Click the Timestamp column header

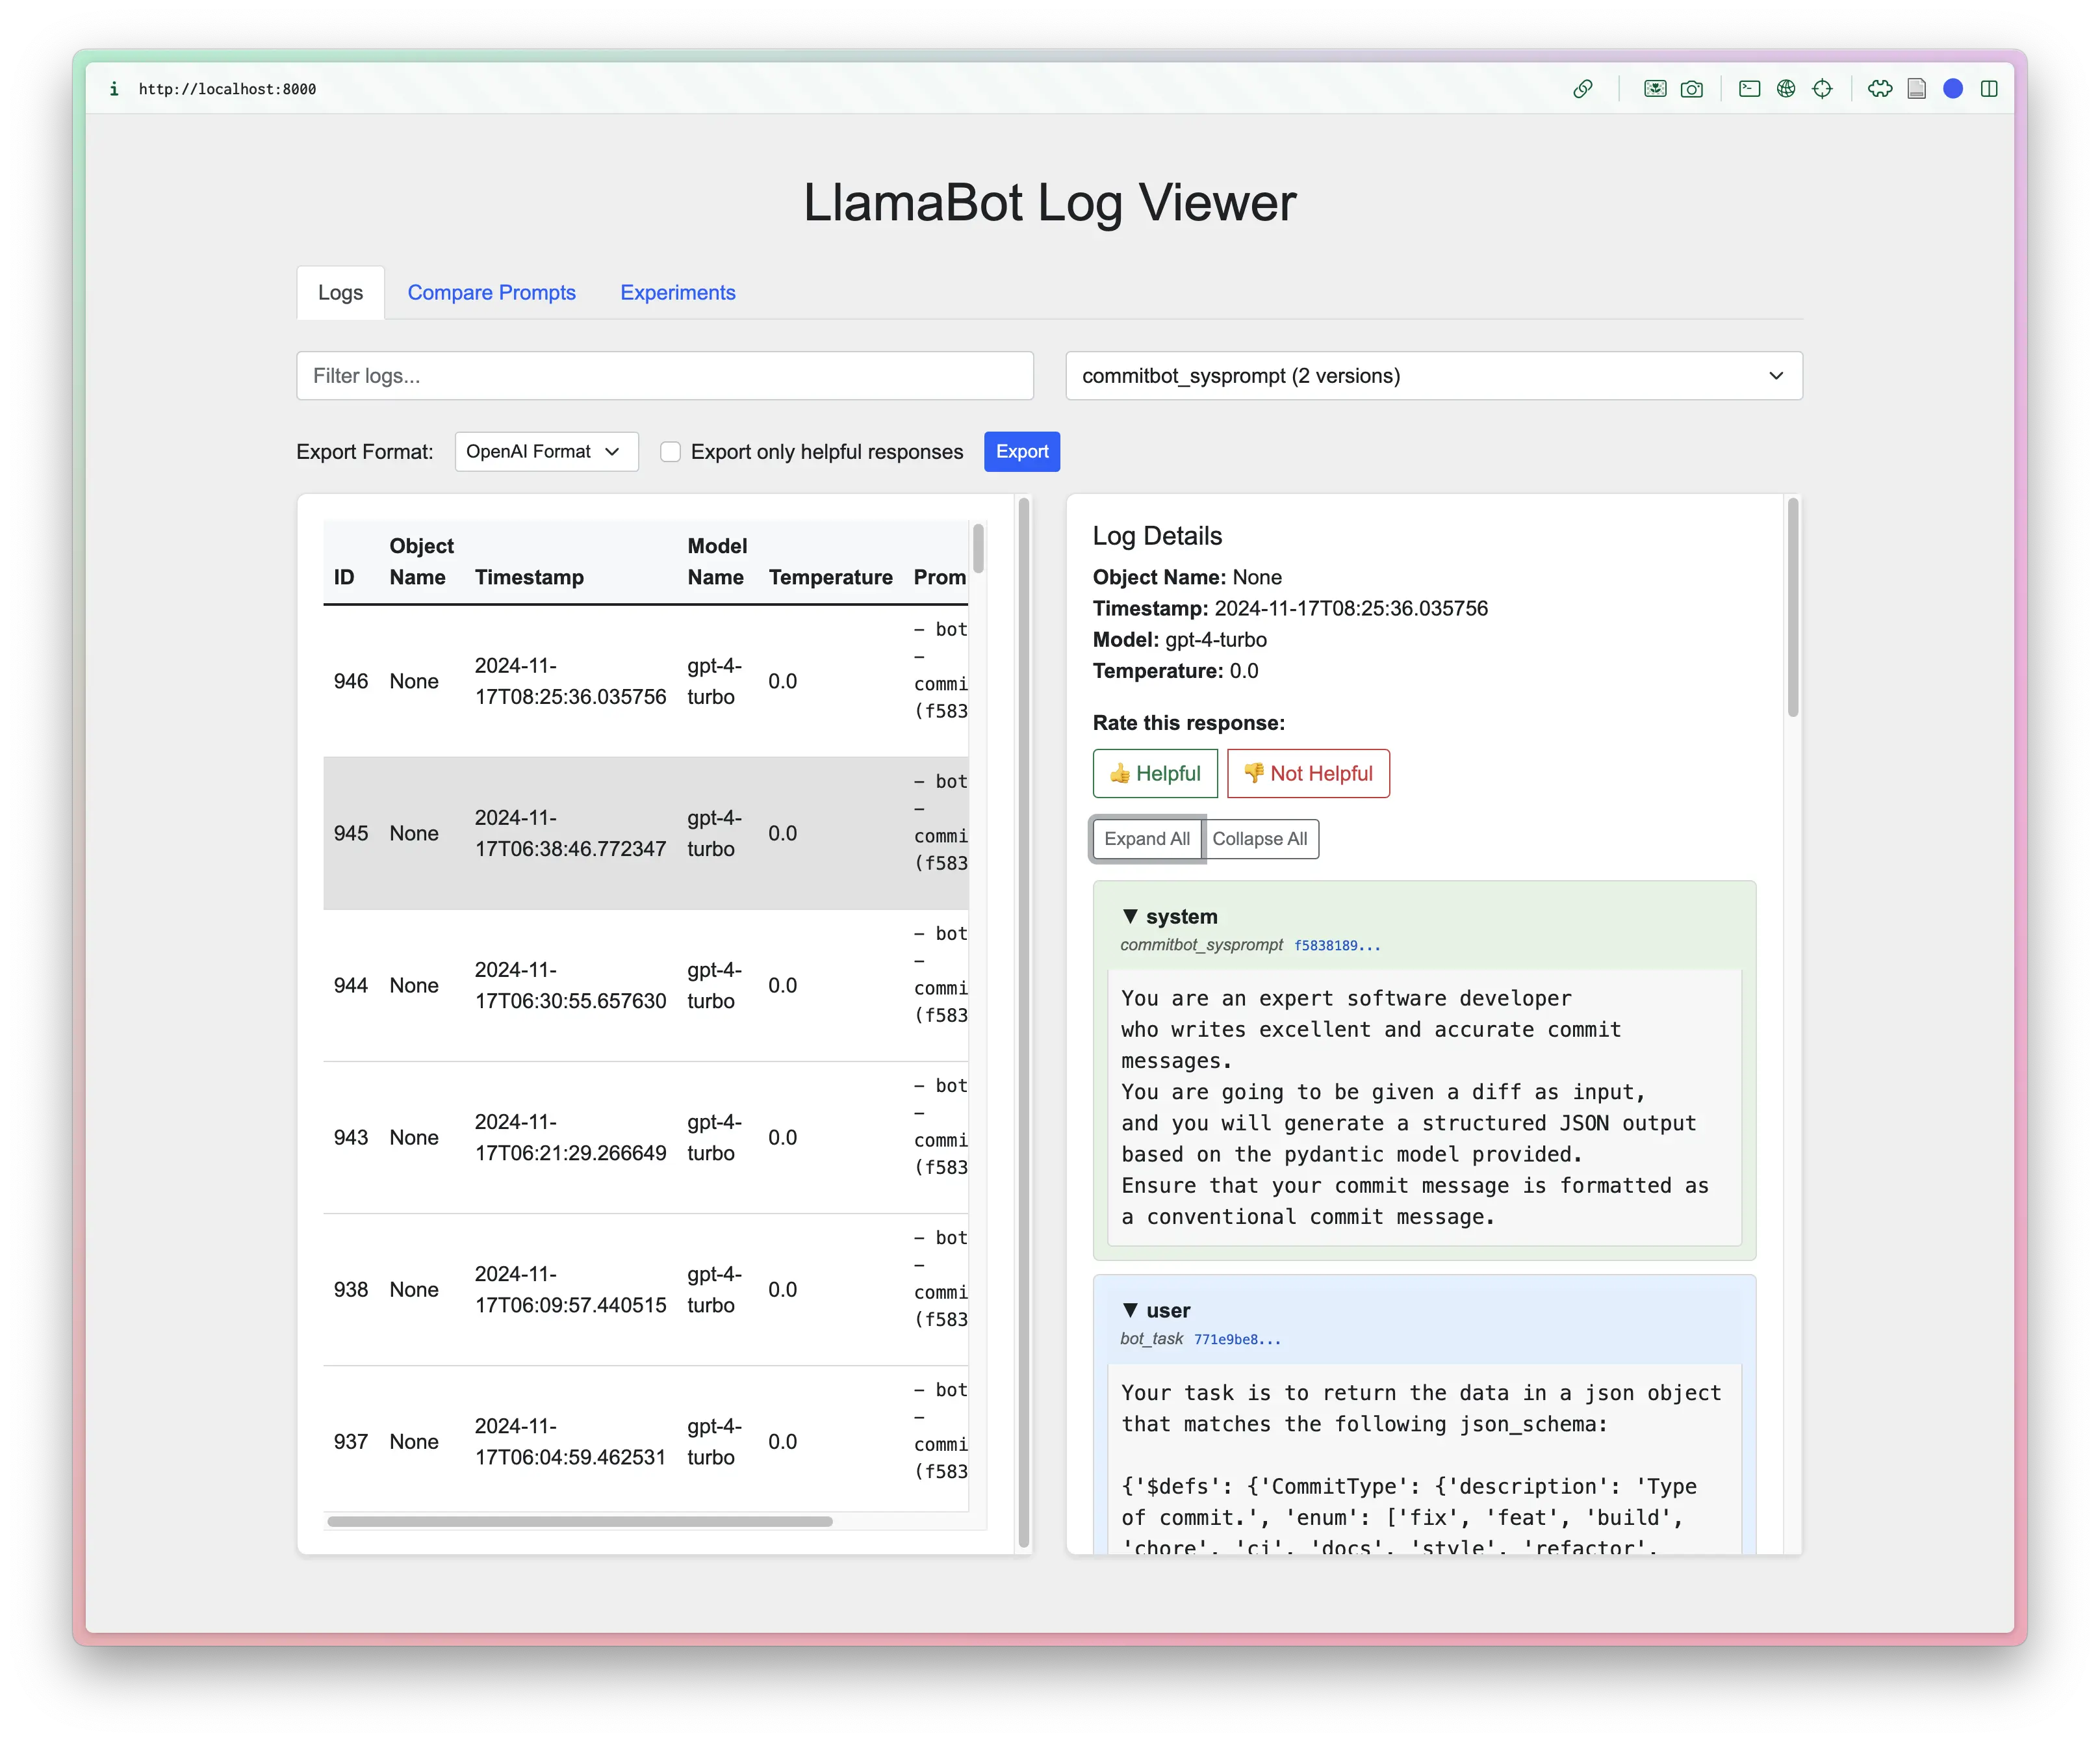(529, 577)
